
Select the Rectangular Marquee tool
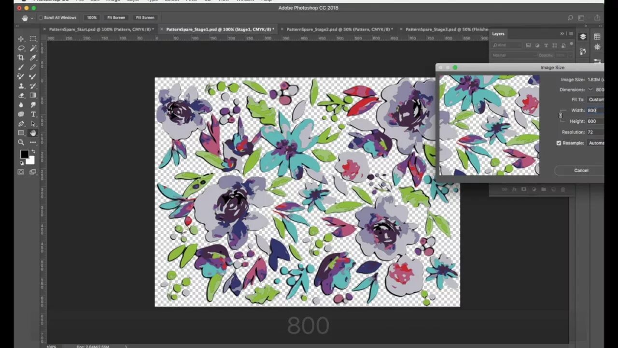click(33, 39)
